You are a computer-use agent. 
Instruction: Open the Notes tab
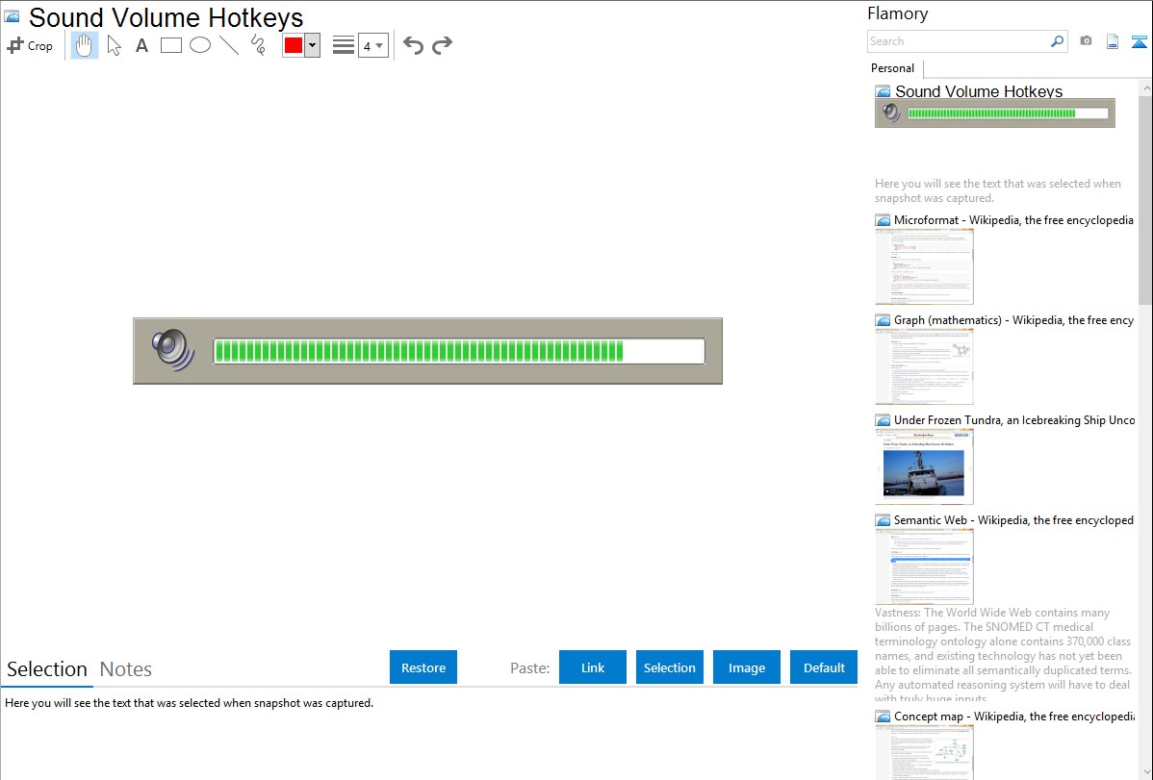coord(126,669)
